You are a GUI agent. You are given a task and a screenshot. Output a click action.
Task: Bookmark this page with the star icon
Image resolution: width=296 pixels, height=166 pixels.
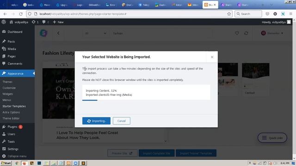click(x=229, y=14)
